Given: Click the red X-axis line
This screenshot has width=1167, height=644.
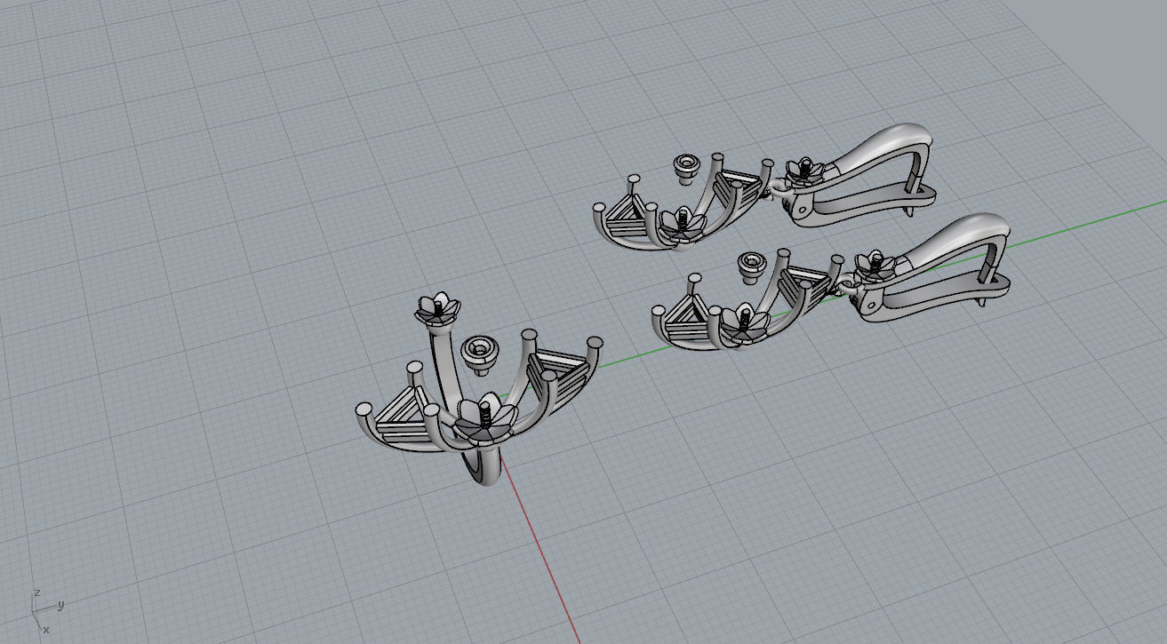Looking at the screenshot, I should coord(542,548).
